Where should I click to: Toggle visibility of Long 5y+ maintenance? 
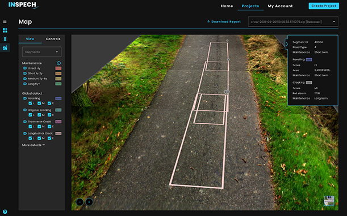[25, 84]
